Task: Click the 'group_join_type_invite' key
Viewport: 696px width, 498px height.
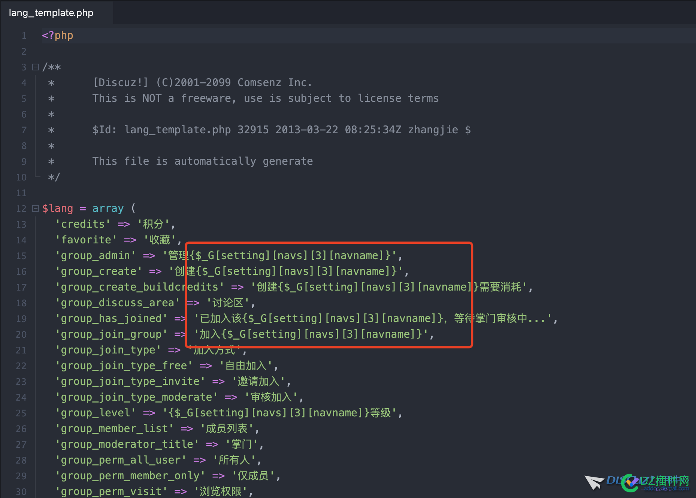Action: point(130,381)
